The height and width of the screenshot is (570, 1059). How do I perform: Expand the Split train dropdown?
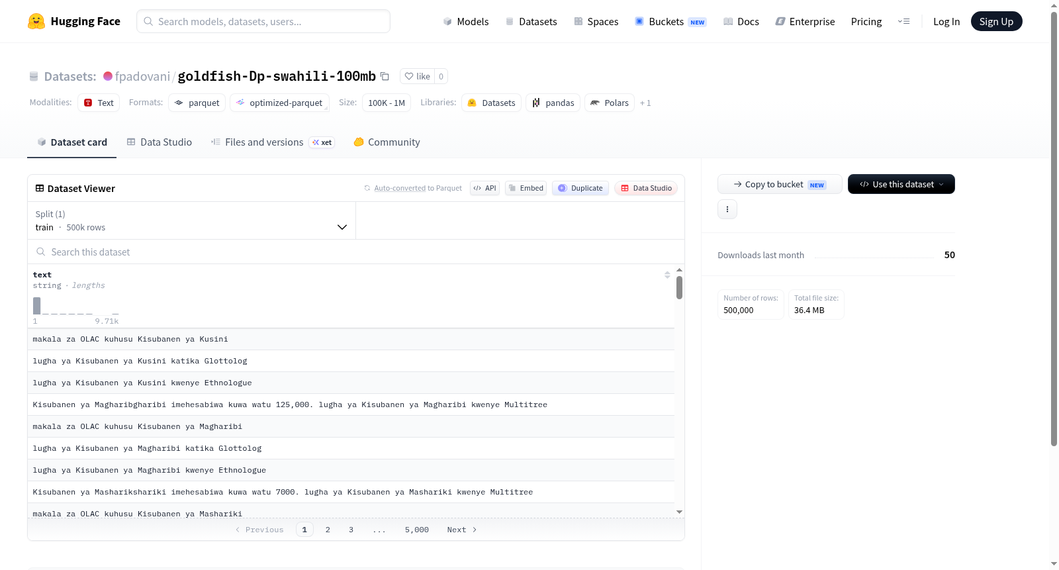click(x=191, y=220)
